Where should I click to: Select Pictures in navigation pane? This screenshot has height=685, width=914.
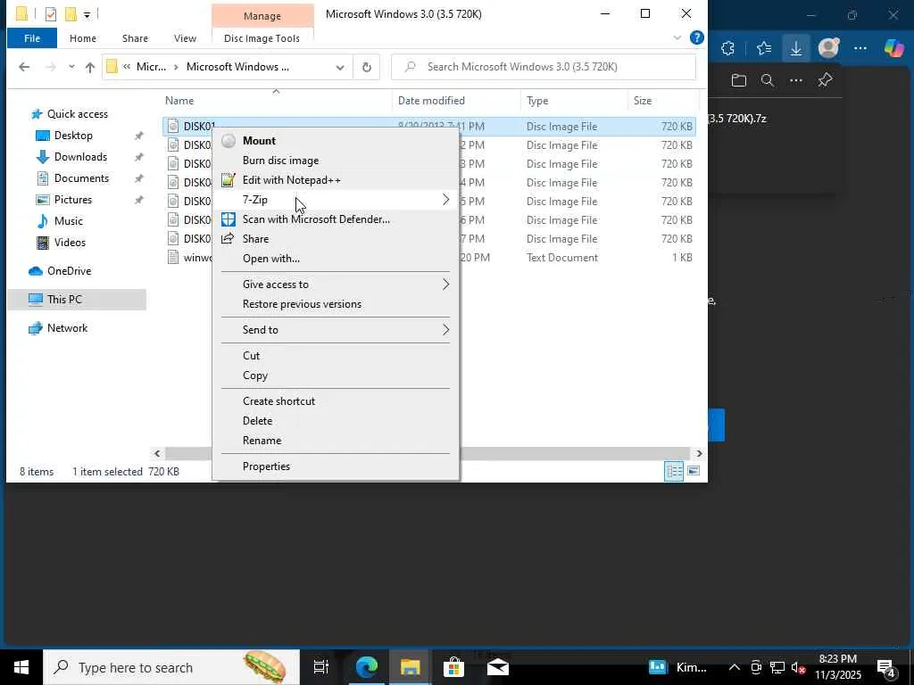pyautogui.click(x=73, y=200)
